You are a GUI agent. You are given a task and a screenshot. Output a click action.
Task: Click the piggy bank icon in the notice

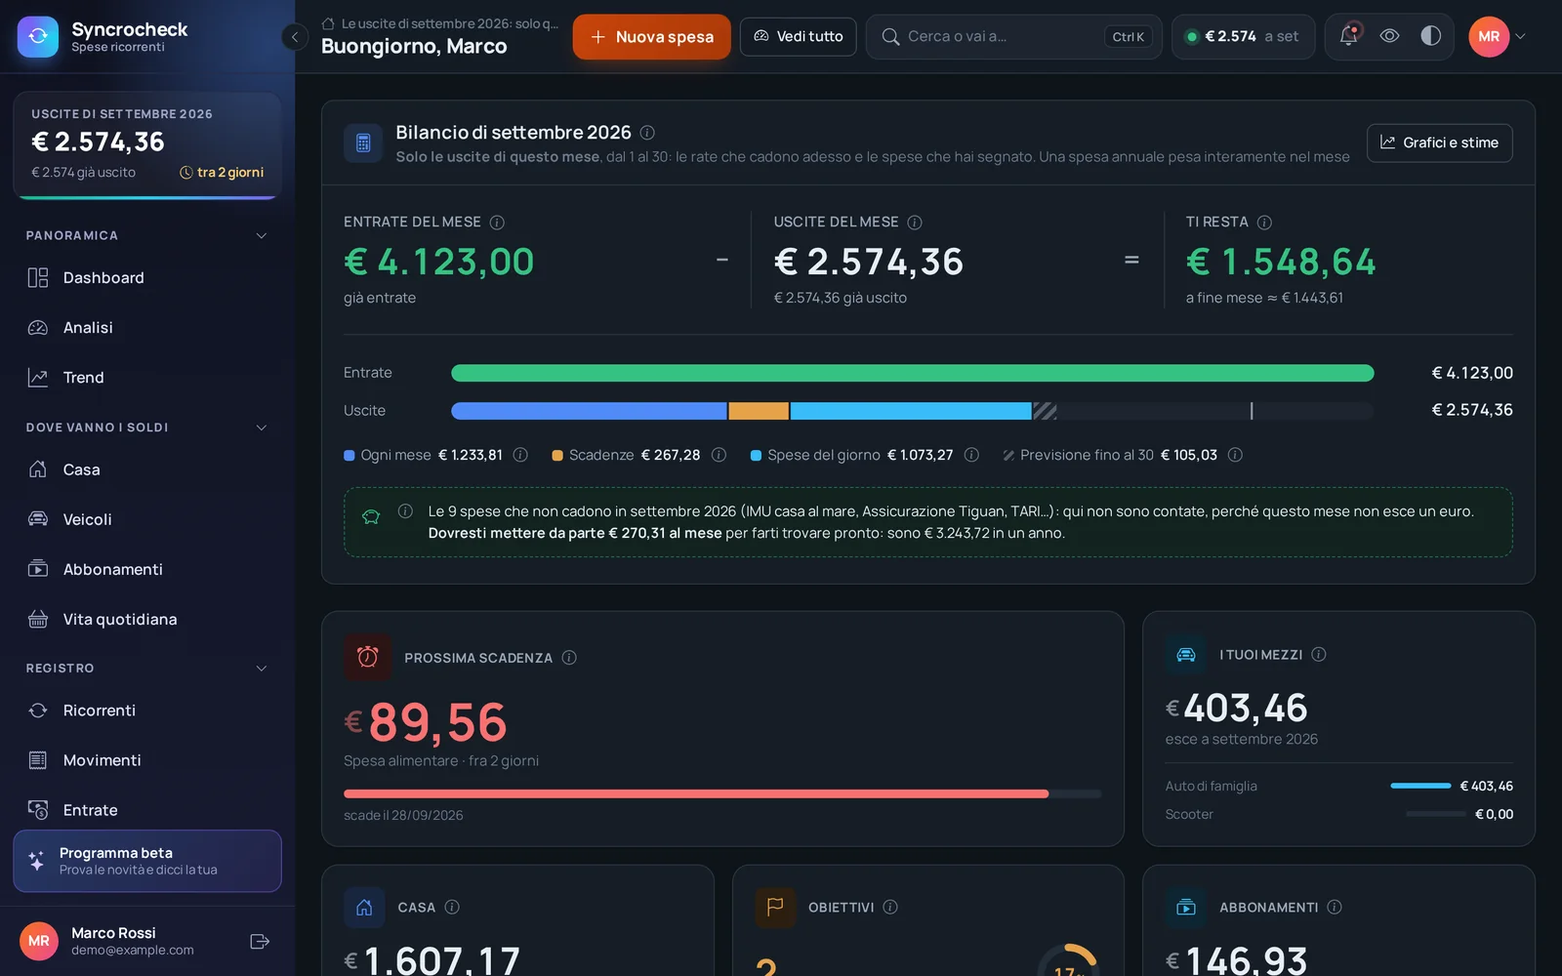(x=371, y=517)
